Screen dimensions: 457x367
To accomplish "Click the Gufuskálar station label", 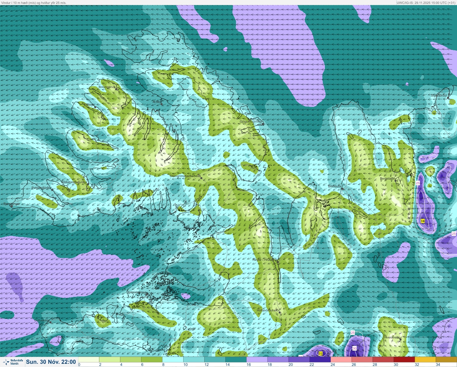I will coord(41,320).
